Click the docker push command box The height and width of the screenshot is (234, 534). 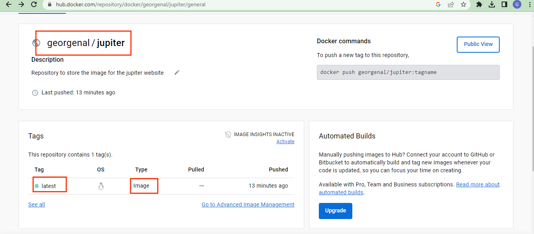(x=408, y=72)
